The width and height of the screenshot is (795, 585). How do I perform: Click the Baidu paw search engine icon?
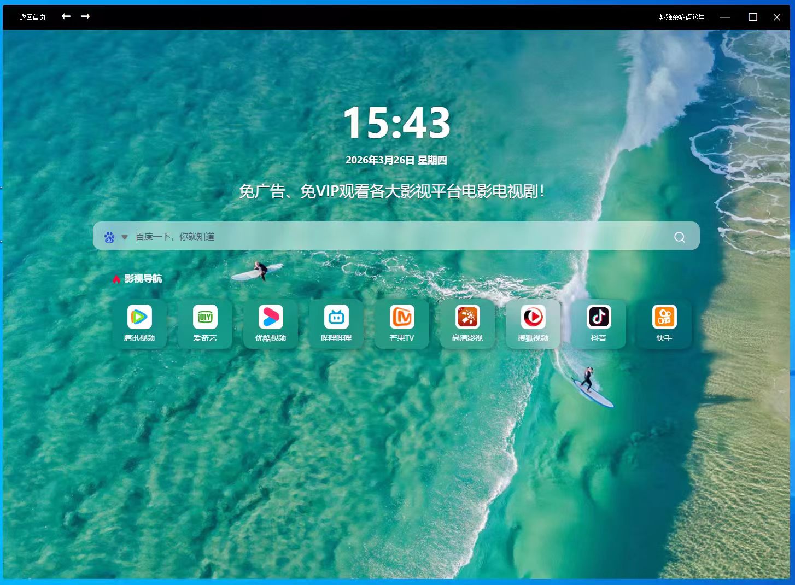click(x=109, y=237)
